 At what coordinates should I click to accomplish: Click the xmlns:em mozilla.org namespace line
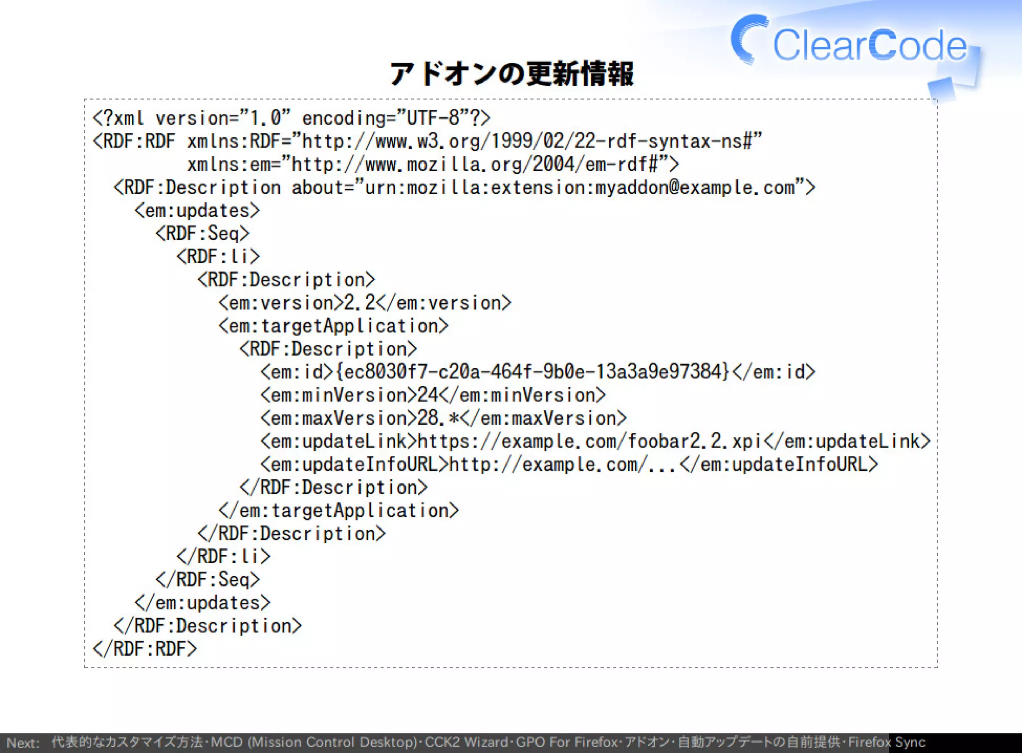433,164
